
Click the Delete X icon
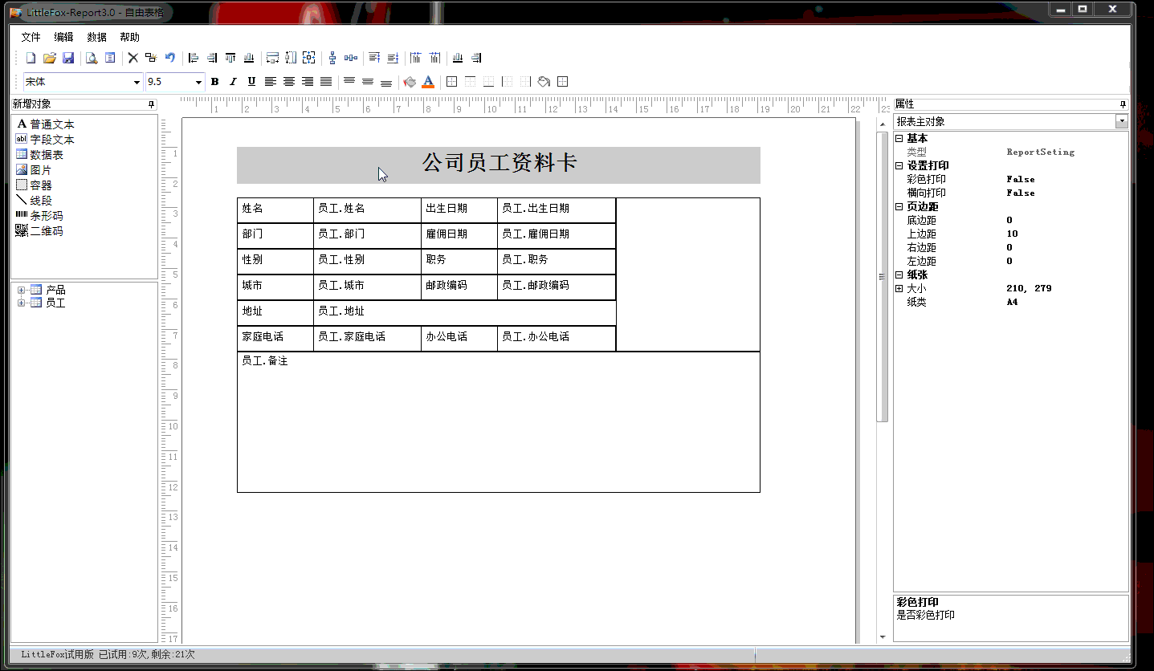(133, 58)
